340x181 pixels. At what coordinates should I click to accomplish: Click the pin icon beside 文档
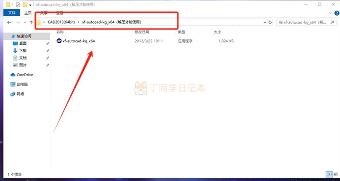point(48,58)
